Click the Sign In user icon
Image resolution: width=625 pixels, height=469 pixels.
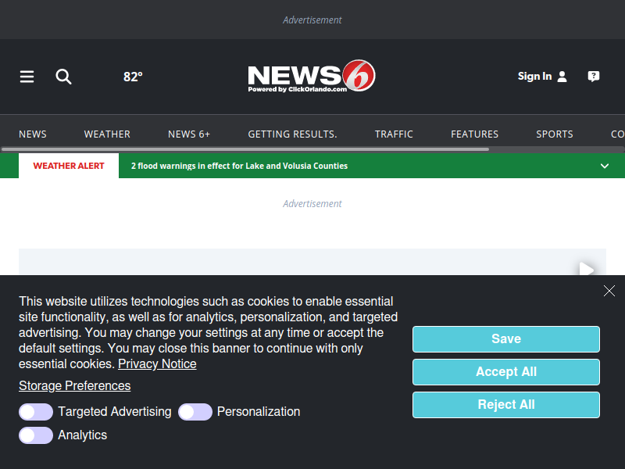click(562, 77)
